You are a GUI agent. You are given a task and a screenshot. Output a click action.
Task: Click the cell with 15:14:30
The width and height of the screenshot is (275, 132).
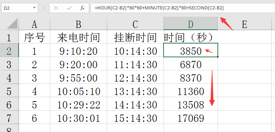coord(135,117)
